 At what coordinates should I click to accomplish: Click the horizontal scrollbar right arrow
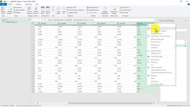(154, 103)
